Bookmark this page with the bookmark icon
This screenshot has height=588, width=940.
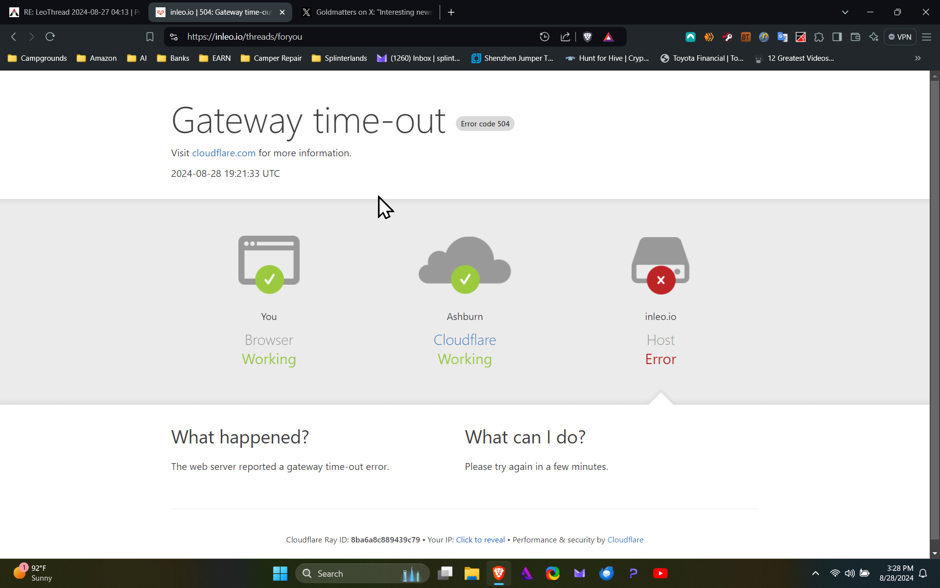click(x=150, y=37)
